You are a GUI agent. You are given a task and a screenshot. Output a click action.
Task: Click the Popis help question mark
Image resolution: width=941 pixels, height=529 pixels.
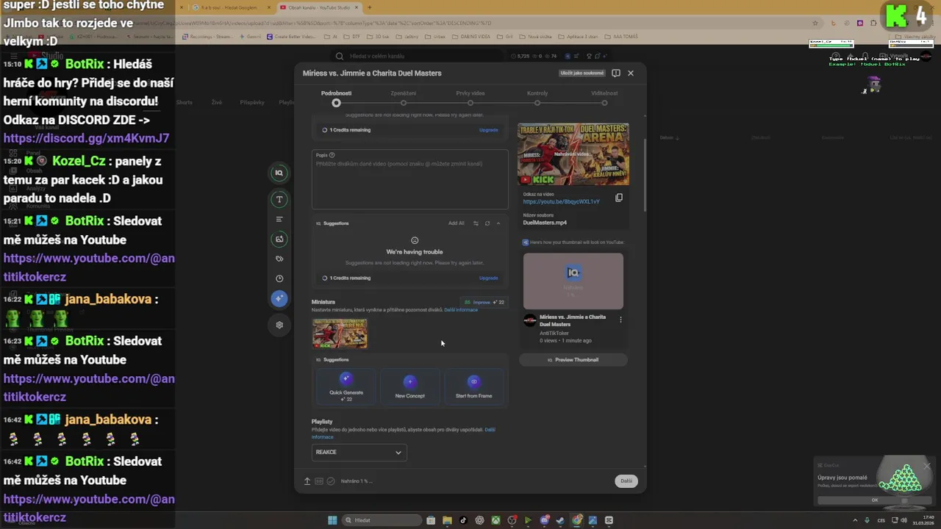pyautogui.click(x=332, y=155)
